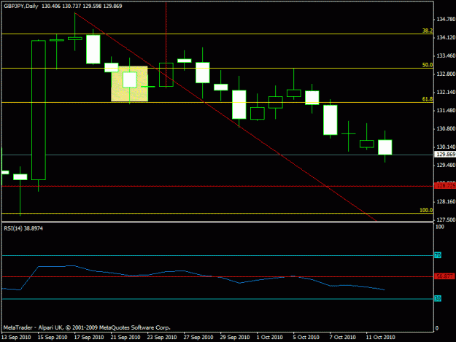Select the yellow highlighted rectangle on chart
The width and height of the screenshot is (456, 342).
[129, 84]
